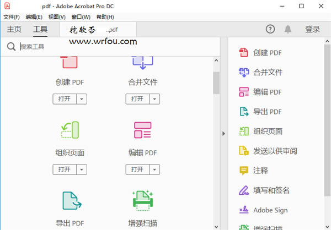The width and height of the screenshot is (331, 230).
Task: Open Fill & Sign (填写和签名) in right sidebar
Action: 270,190
